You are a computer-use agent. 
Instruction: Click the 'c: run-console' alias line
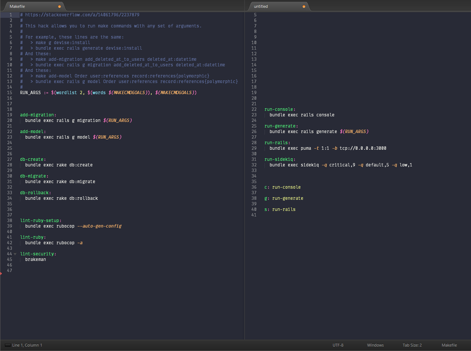pos(283,187)
